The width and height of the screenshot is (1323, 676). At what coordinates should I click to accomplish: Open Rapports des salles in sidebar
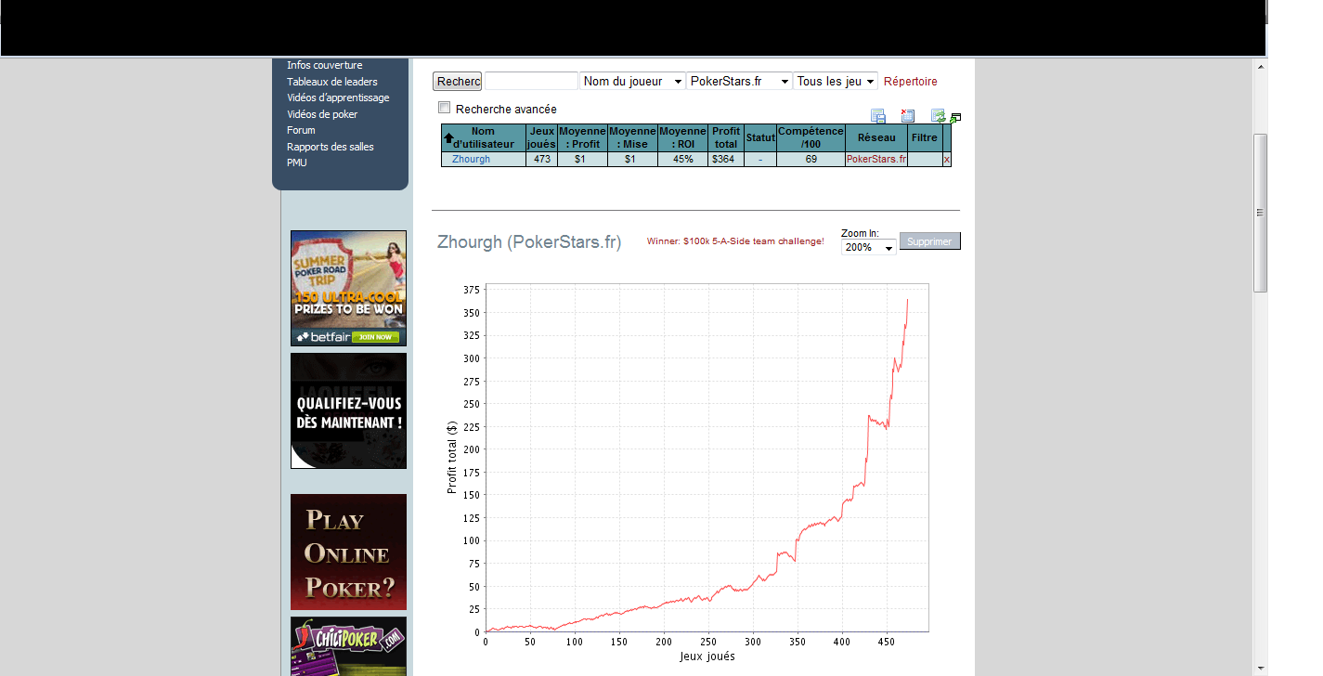(x=331, y=147)
